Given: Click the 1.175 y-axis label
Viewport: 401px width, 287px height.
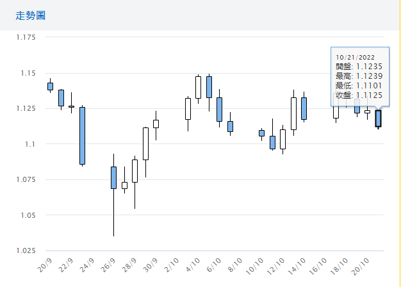Looking at the screenshot, I should (26, 37).
